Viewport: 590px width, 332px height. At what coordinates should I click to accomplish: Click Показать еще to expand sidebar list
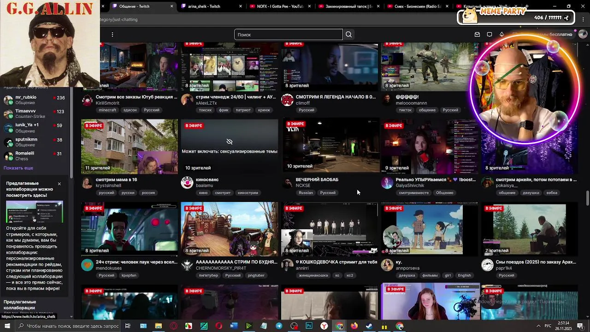(18, 168)
